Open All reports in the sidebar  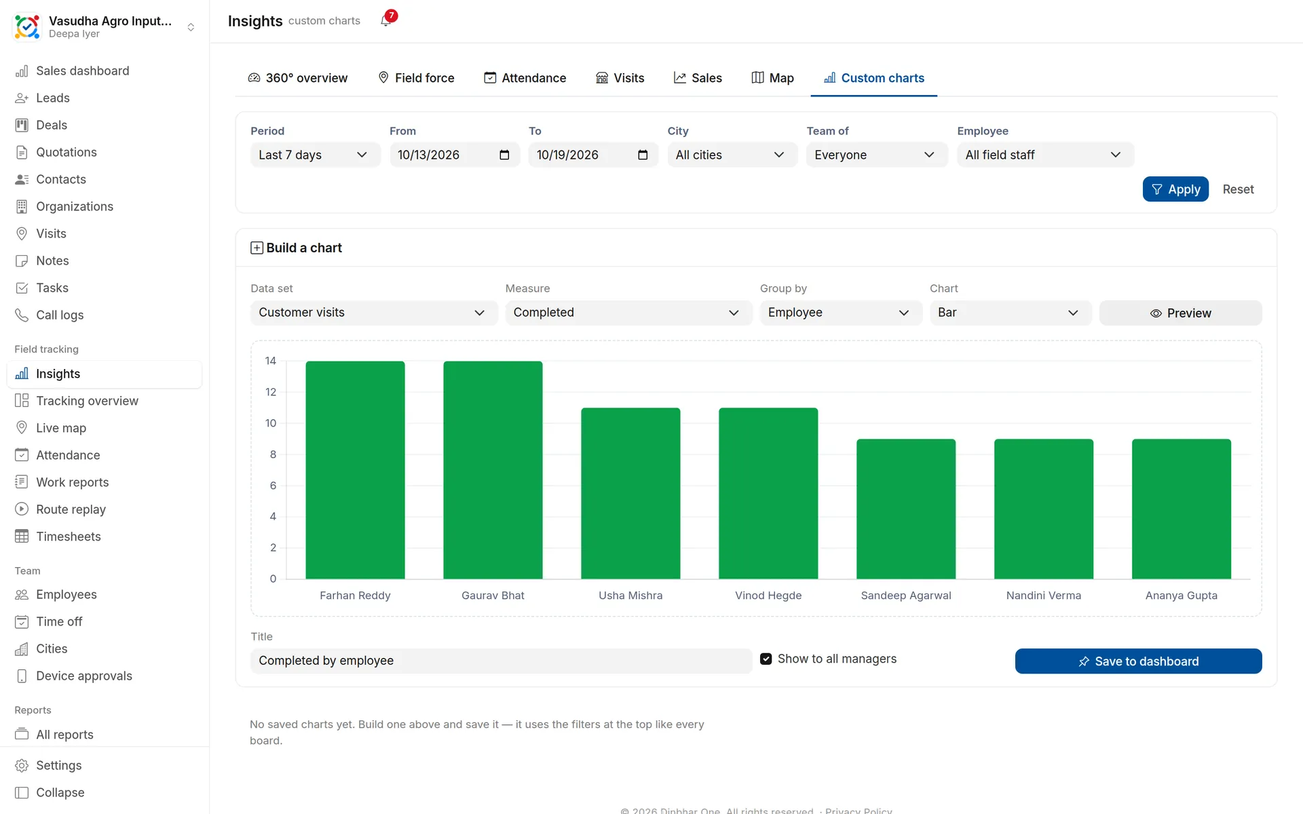click(x=105, y=735)
